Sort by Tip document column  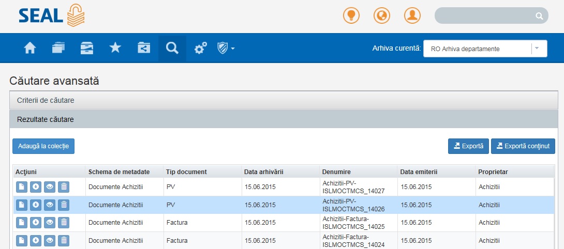click(202, 172)
